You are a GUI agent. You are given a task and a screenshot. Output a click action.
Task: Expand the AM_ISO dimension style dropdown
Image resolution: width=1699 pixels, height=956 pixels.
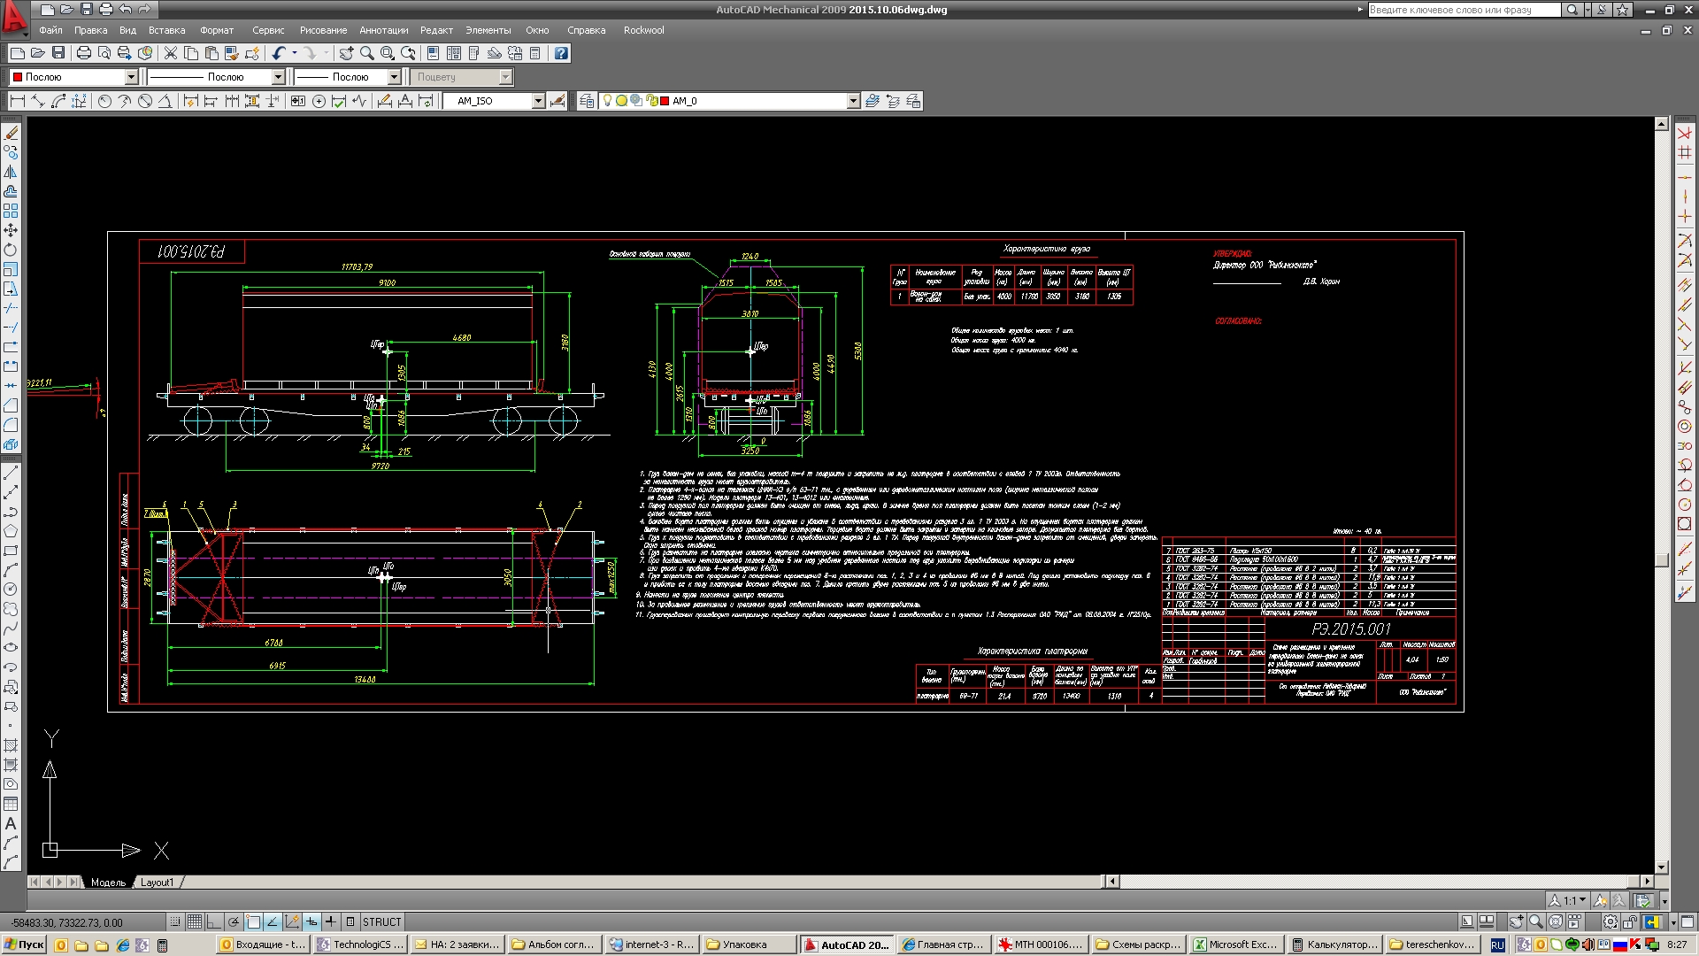[538, 101]
